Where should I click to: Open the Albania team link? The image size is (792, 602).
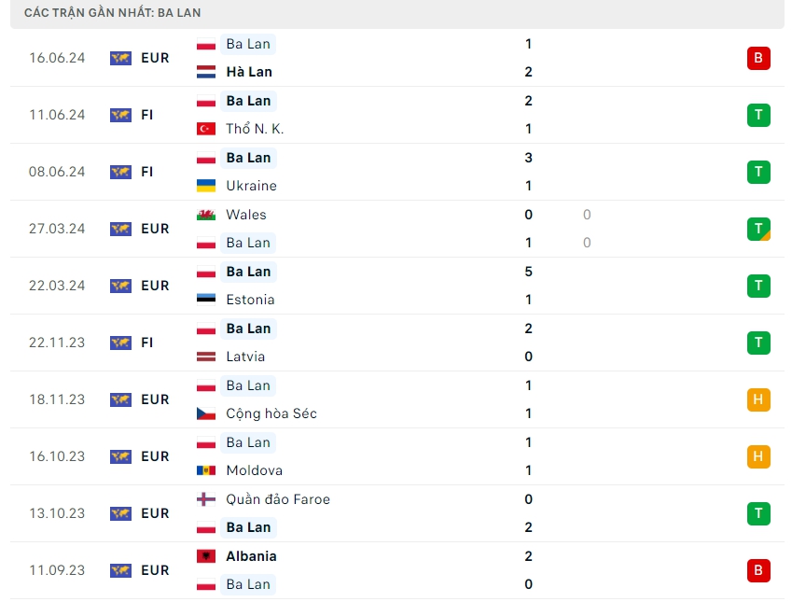[x=251, y=556]
